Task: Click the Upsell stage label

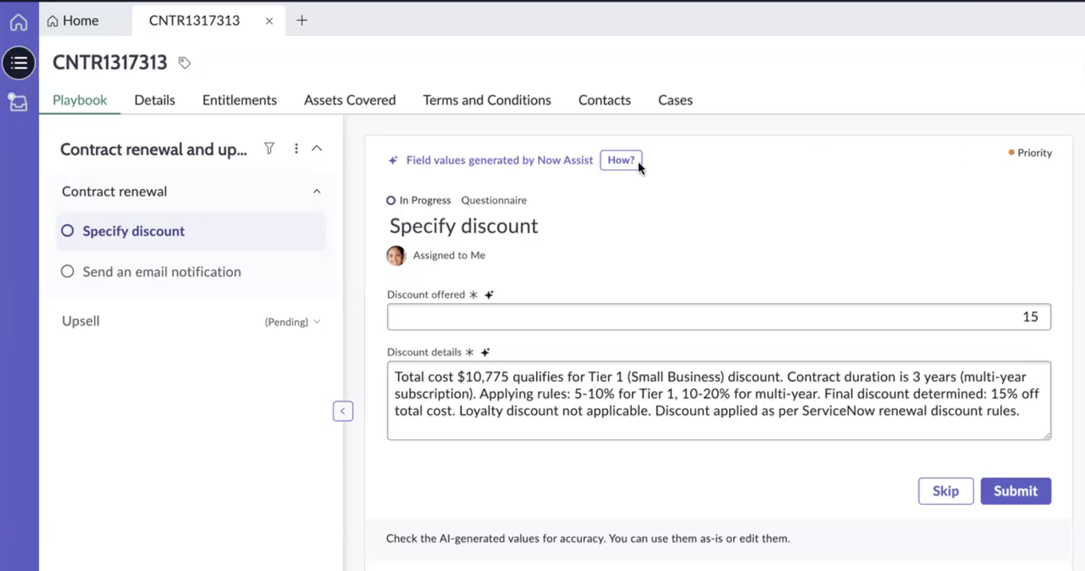Action: pyautogui.click(x=81, y=321)
